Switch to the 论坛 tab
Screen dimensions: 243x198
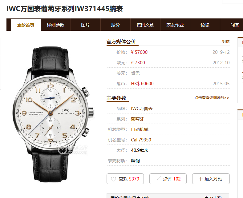click(205, 25)
